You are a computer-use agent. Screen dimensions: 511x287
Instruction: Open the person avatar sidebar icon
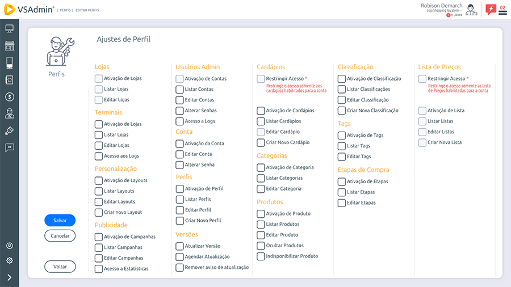click(x=9, y=114)
